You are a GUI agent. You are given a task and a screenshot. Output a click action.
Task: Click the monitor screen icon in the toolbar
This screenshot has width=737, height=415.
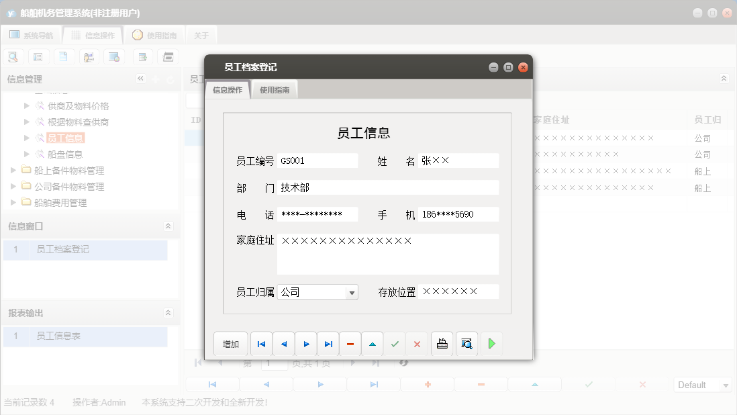114,56
